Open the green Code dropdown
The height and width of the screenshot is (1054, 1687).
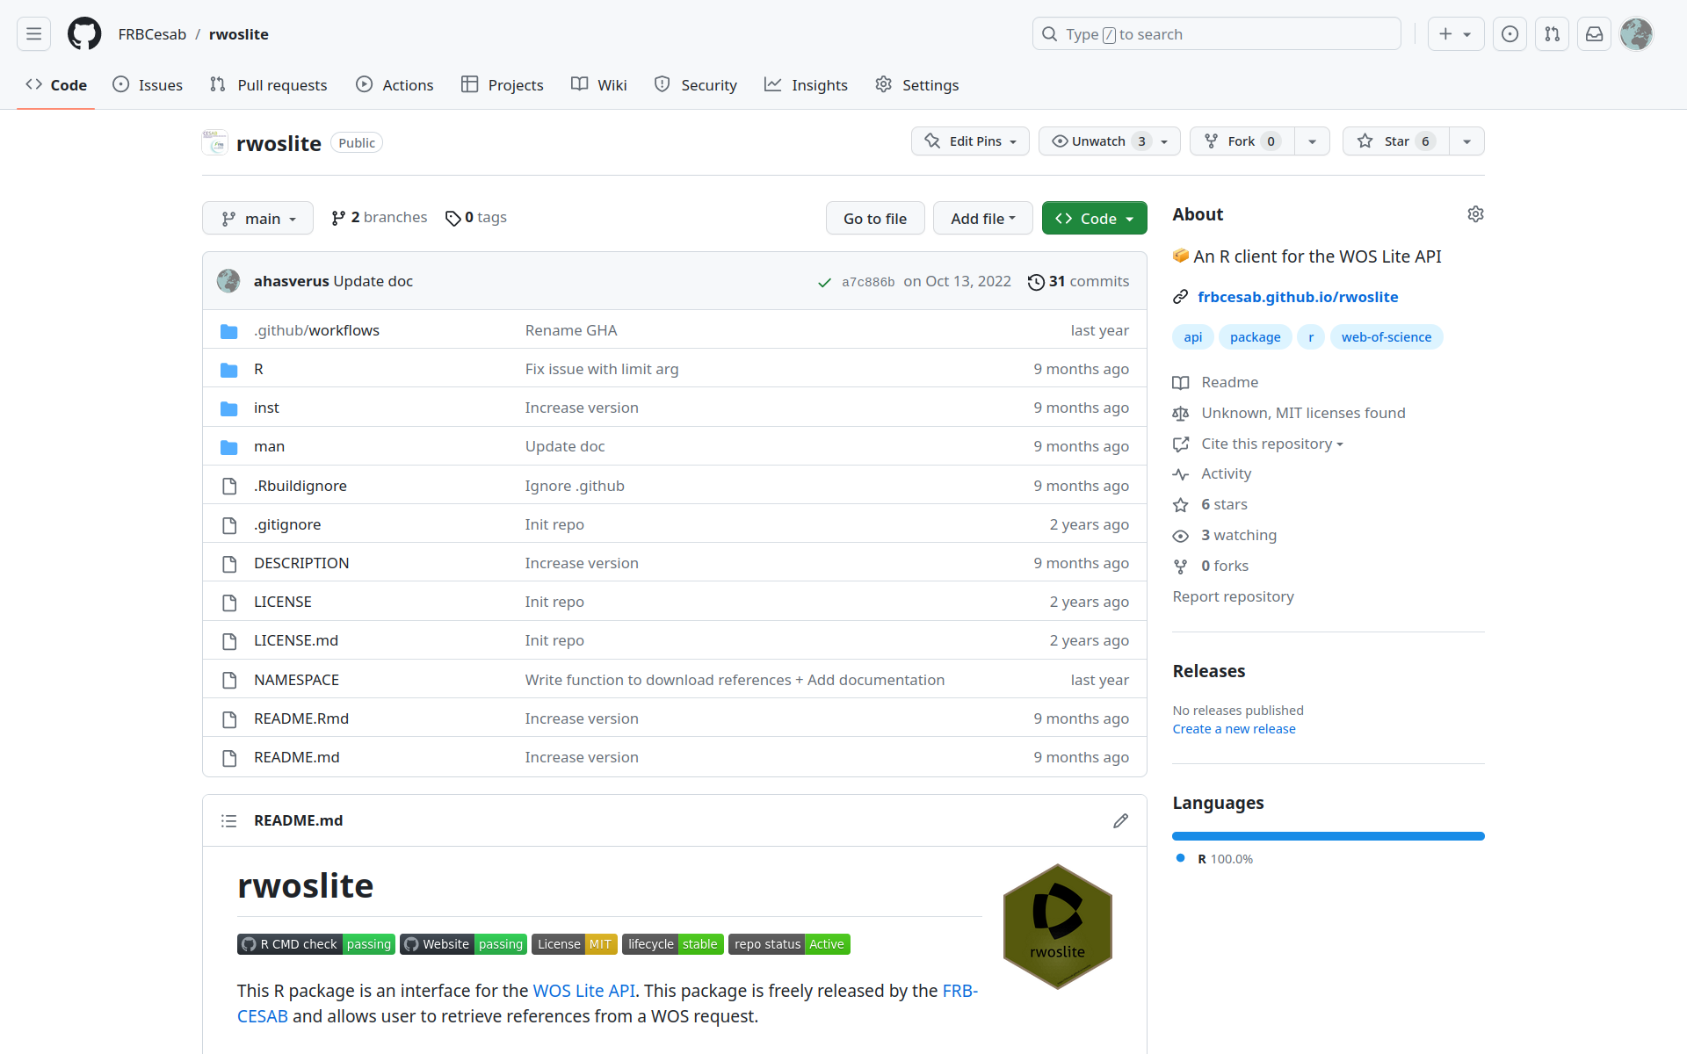click(x=1094, y=219)
